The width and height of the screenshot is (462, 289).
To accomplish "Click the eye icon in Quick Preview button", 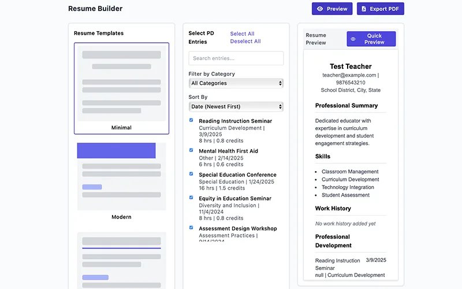I will point(353,39).
